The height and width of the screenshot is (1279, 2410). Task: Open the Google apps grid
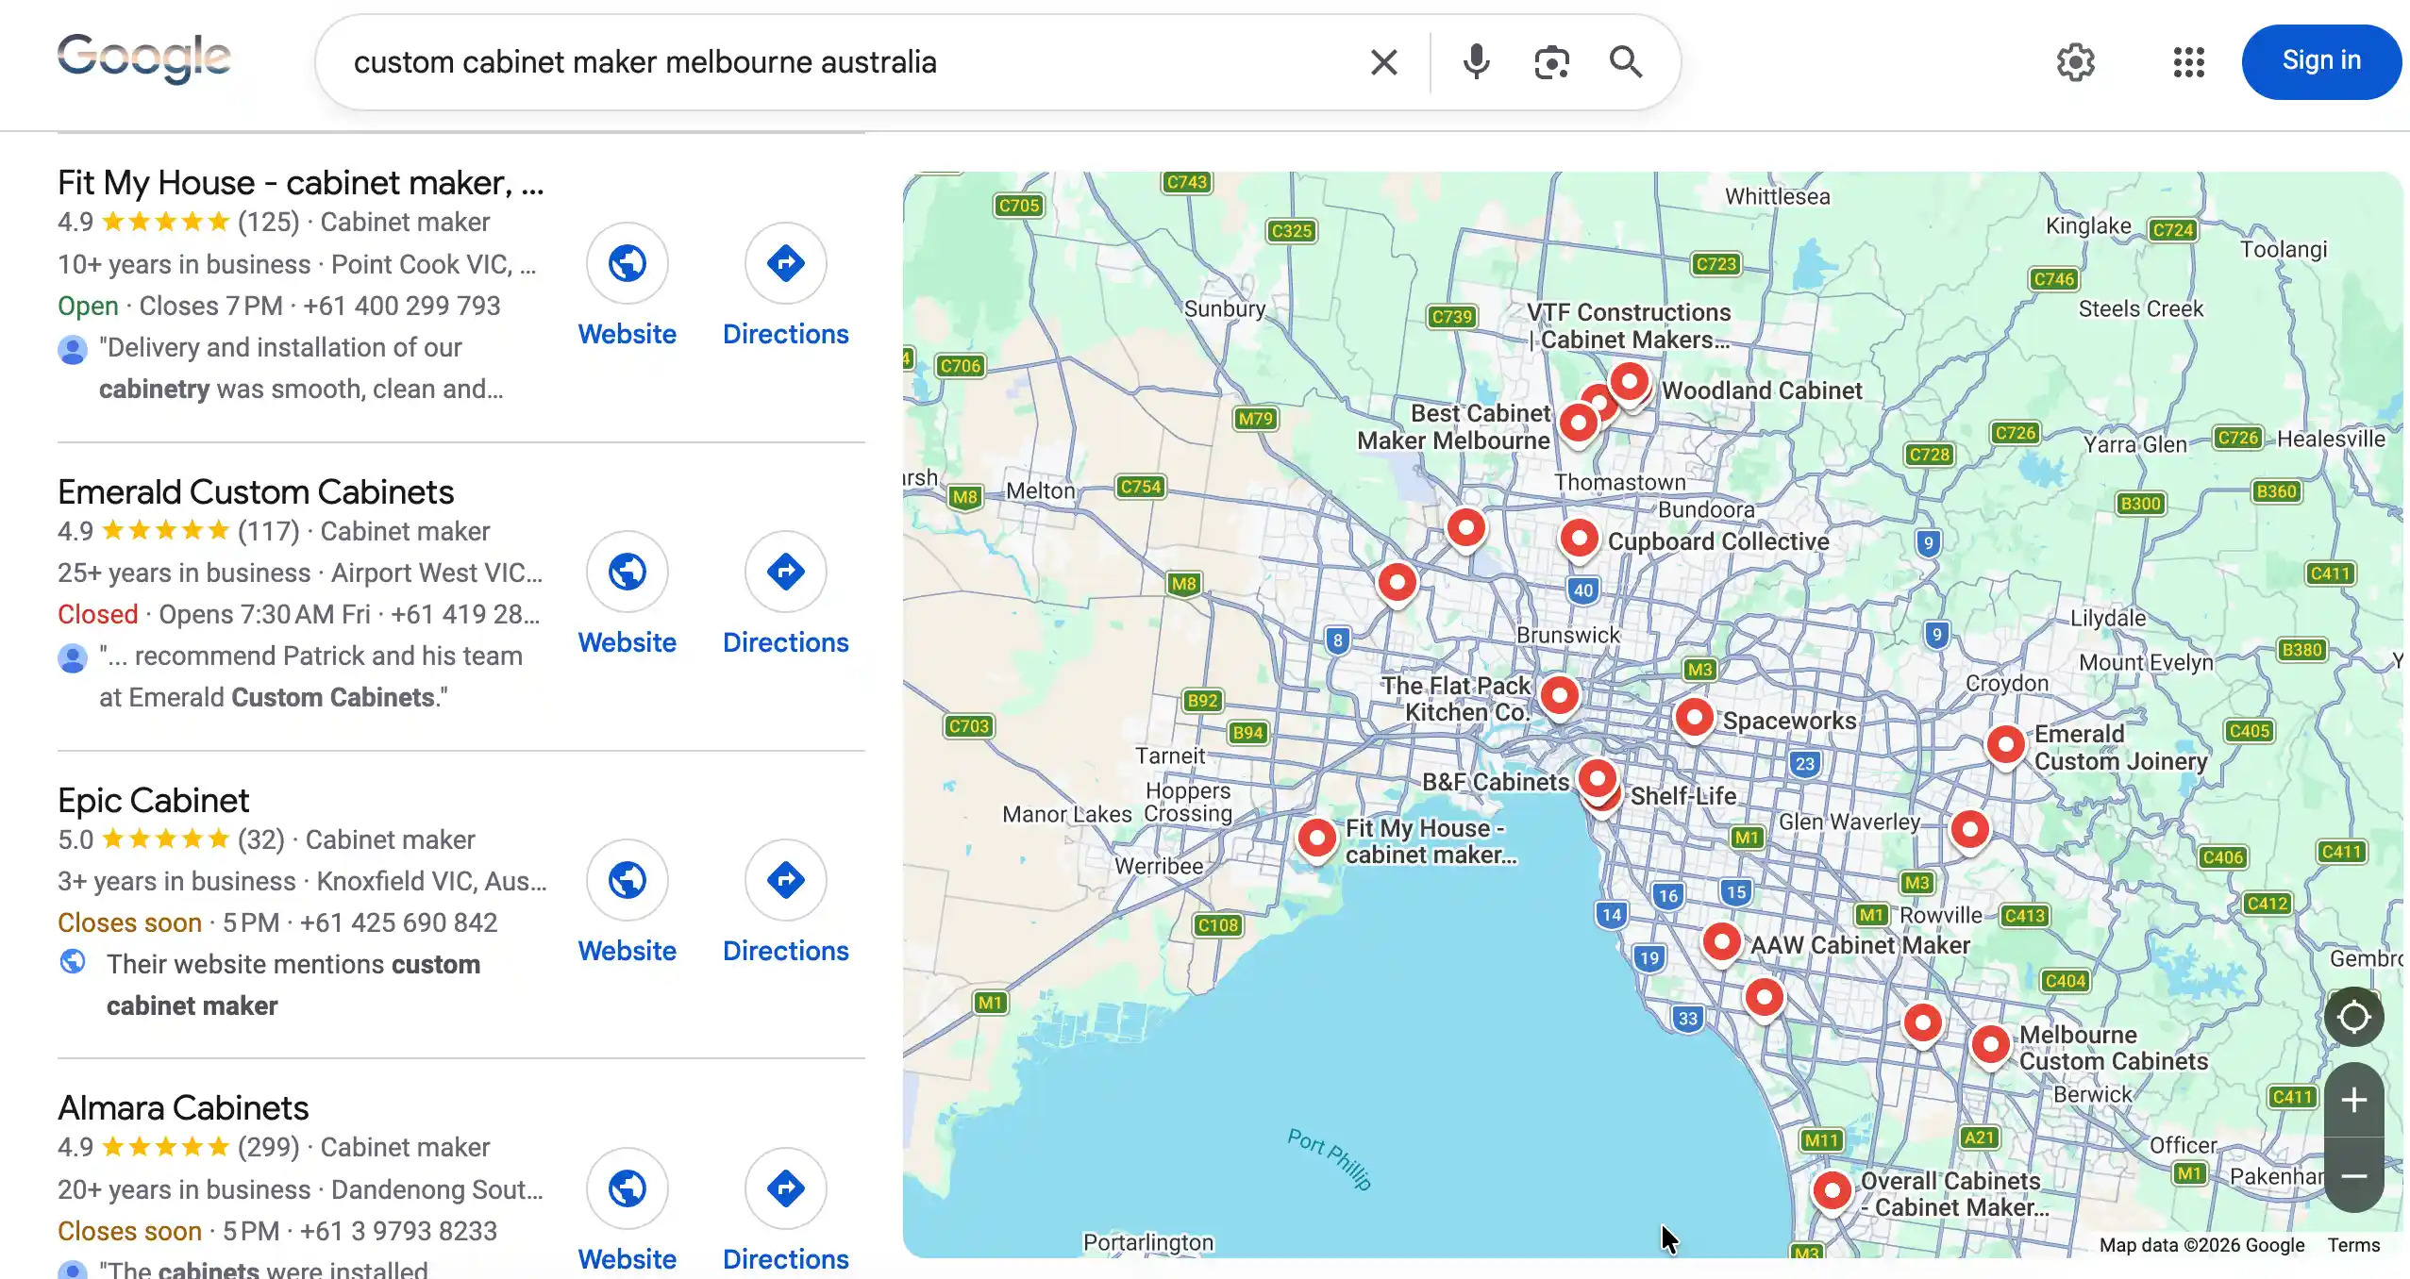coord(2188,62)
